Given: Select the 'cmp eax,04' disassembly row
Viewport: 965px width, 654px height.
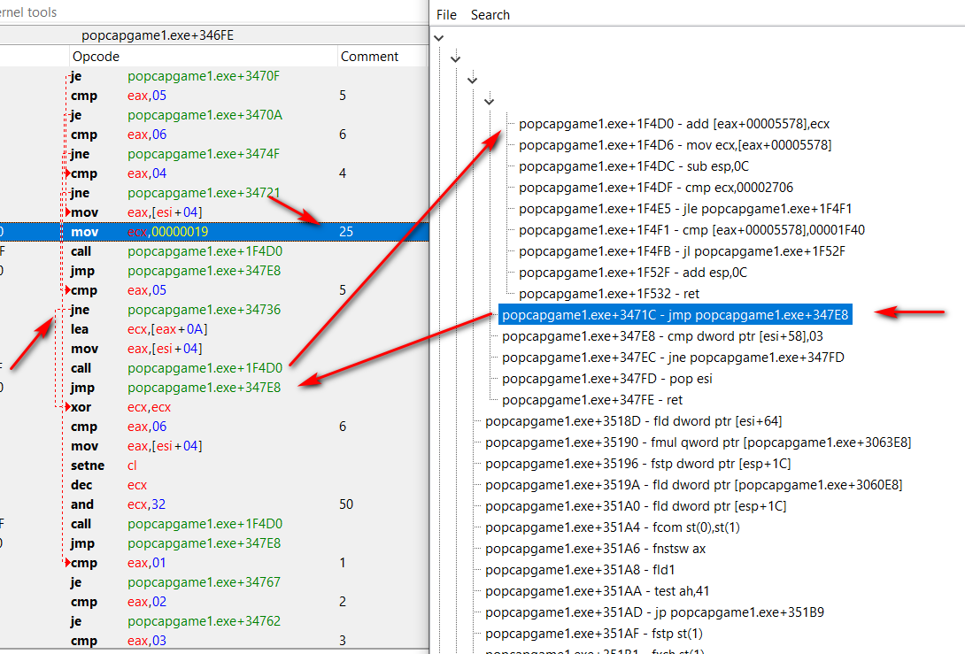Looking at the screenshot, I should point(214,173).
